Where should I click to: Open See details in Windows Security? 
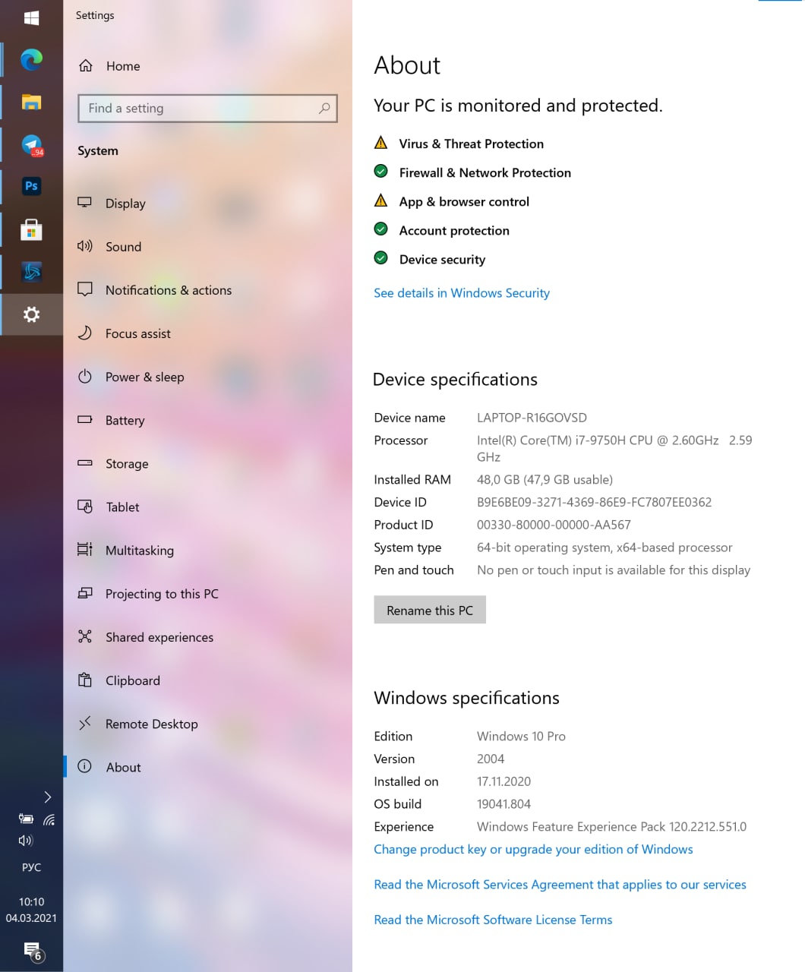(x=462, y=293)
